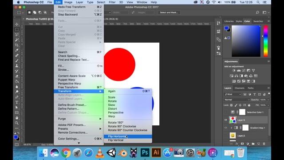This screenshot has width=284, height=160.
Task: Open the layer filter Kind dropdown
Action: tap(233, 94)
